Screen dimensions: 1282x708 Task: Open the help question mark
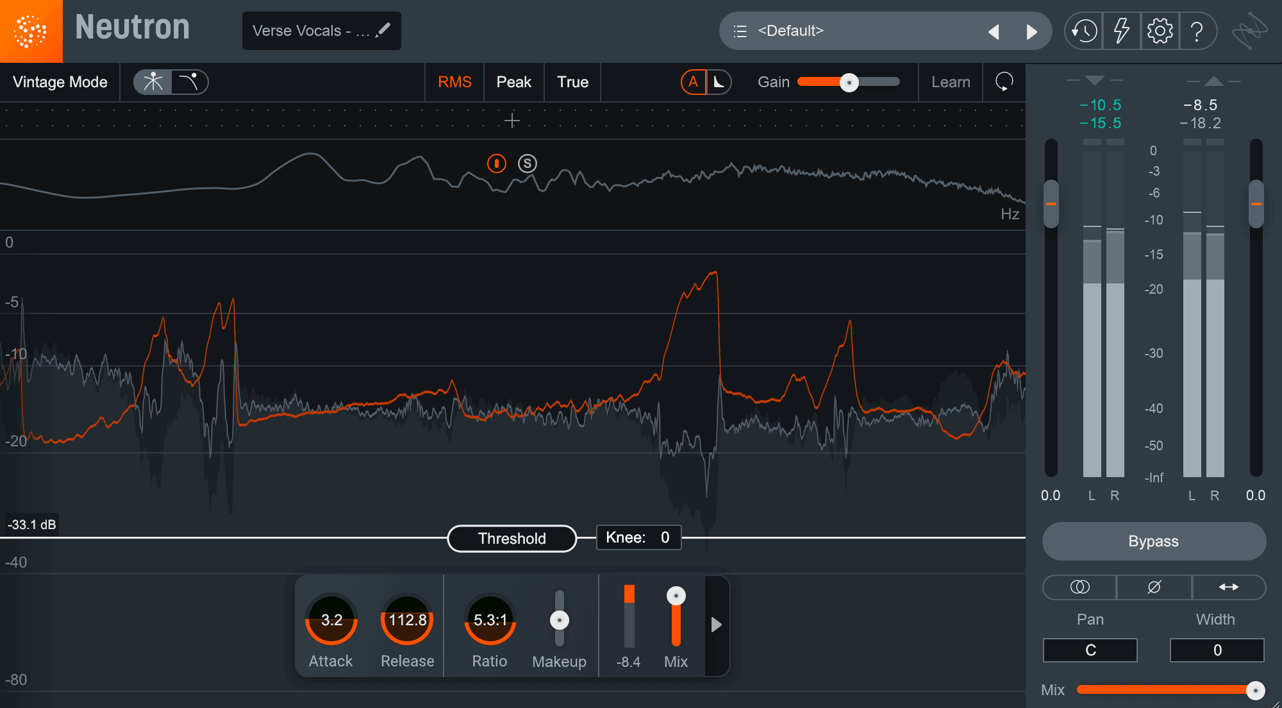[1197, 31]
